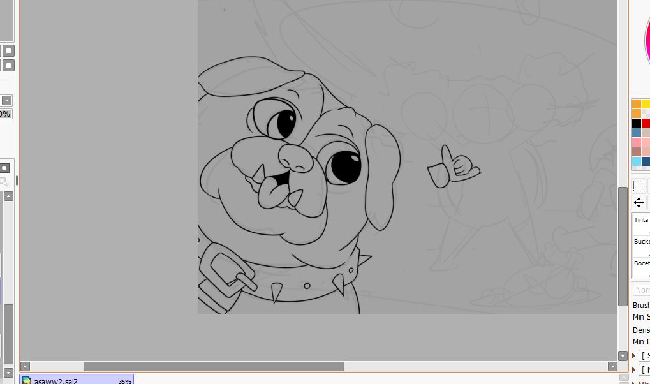The image size is (650, 384).
Task: Click the percent value field in the left panel
Action: pos(6,114)
